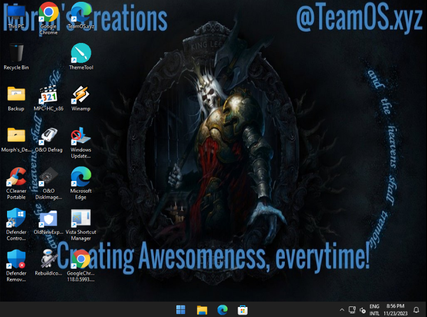Select the Defender Remover shortcut

[x=16, y=266]
